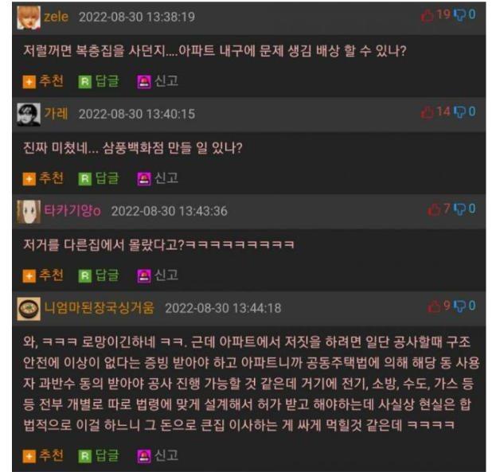Open the soup bowl avatar of 니엄마된장국싱거움

(29, 309)
